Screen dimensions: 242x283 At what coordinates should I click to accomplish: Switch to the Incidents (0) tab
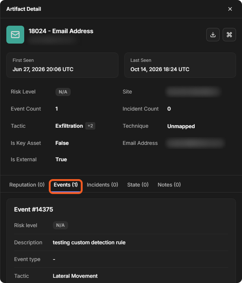click(x=102, y=185)
